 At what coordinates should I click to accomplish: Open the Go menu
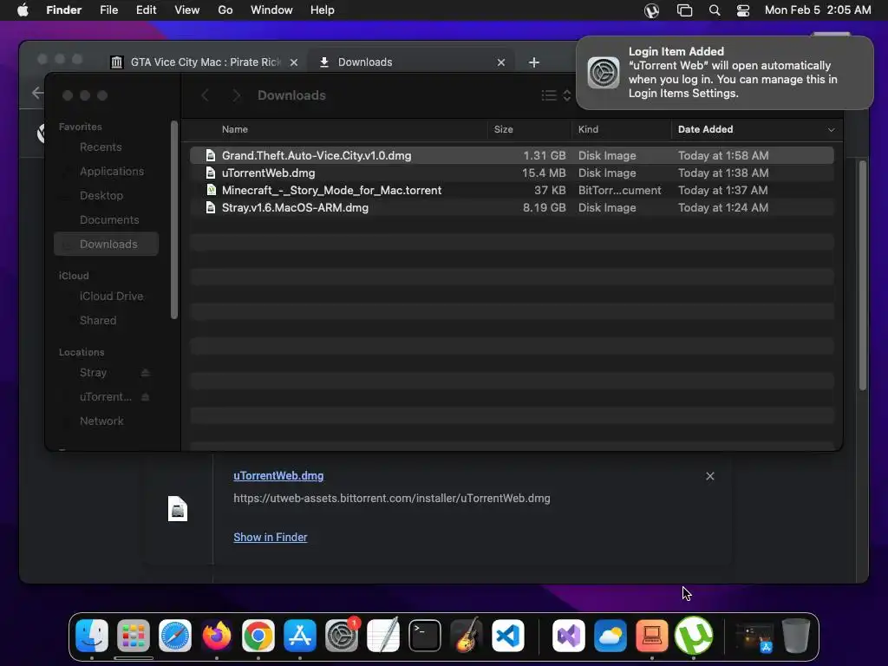(x=225, y=10)
